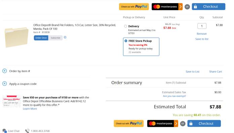Screen dimensions: 234x133
Task: Click the Office Depot business card image
Action: click(x=12, y=101)
